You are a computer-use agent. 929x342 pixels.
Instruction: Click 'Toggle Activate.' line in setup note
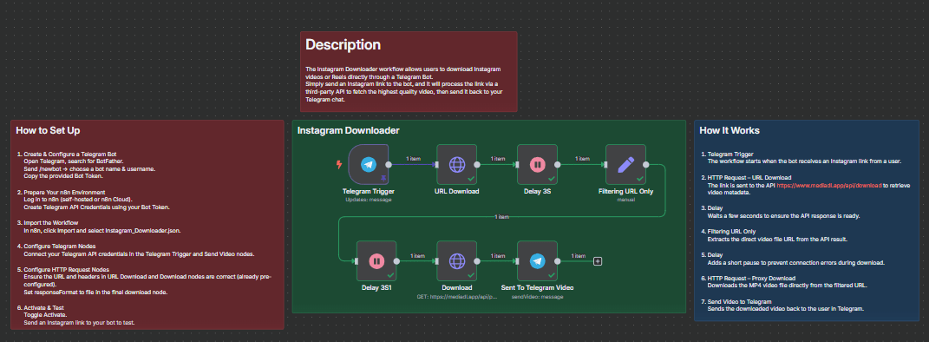[44, 316]
